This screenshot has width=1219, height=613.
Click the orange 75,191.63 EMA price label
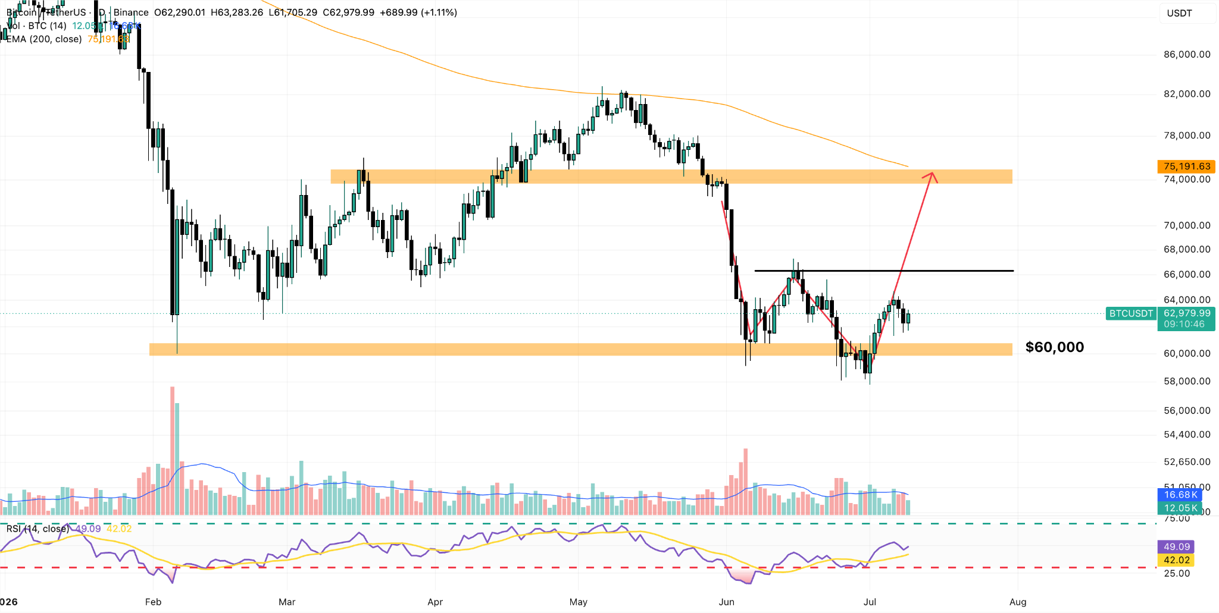[x=1186, y=166]
